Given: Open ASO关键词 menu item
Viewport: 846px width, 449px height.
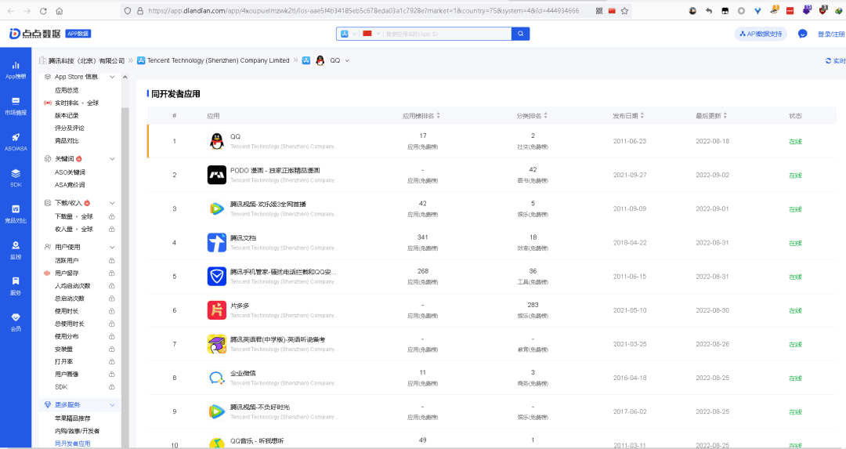Looking at the screenshot, I should coord(70,172).
